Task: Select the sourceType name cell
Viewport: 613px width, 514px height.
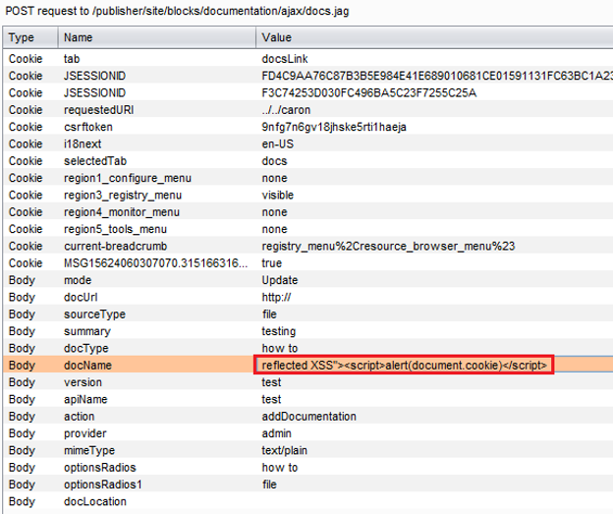Action: tap(94, 314)
